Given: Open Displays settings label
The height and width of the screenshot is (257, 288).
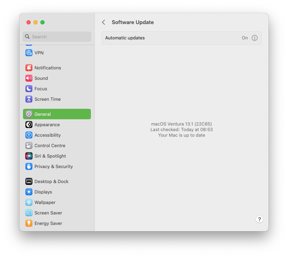Looking at the screenshot, I should 43,192.
